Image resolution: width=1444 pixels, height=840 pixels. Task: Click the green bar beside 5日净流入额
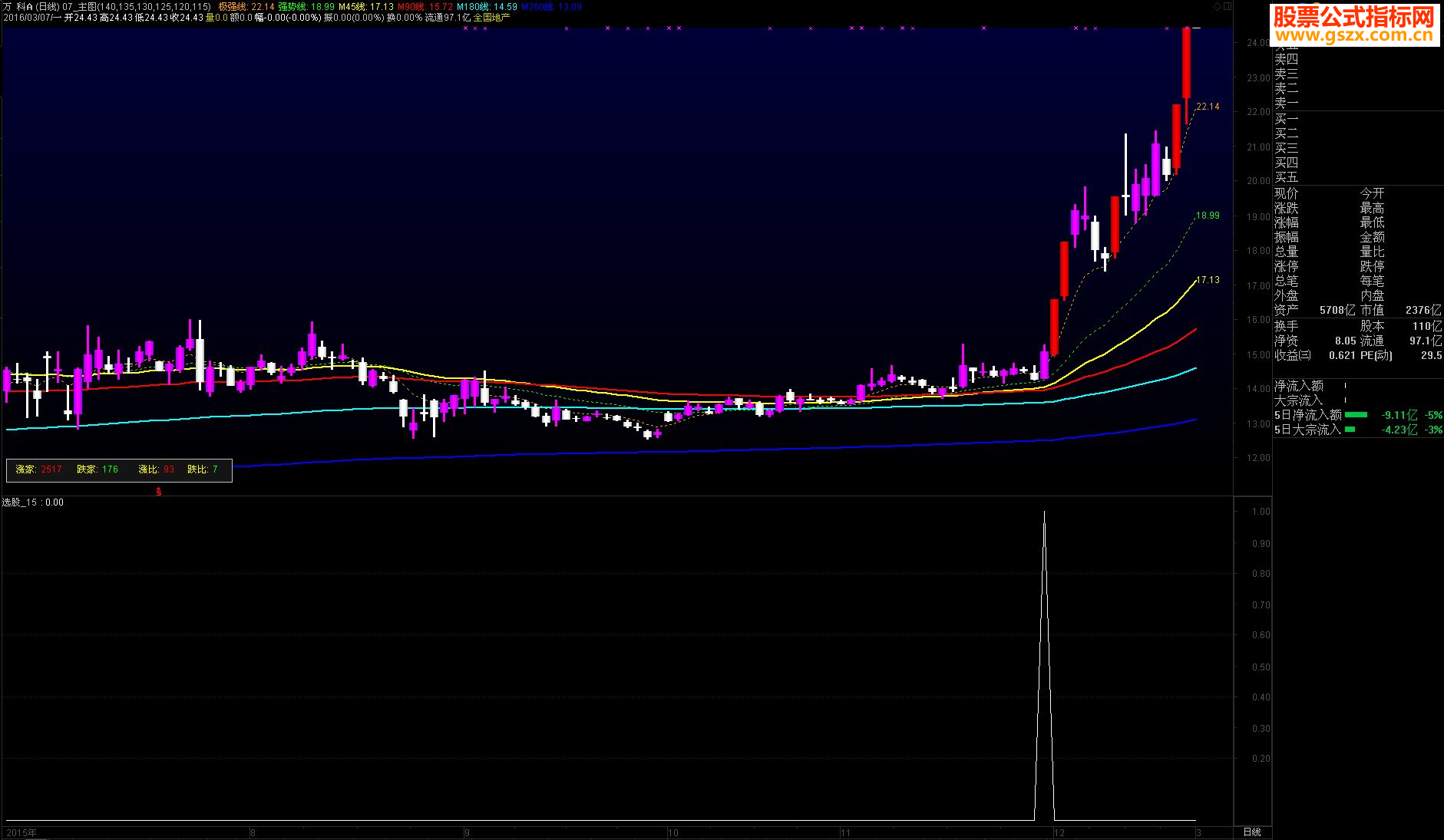tap(1356, 415)
